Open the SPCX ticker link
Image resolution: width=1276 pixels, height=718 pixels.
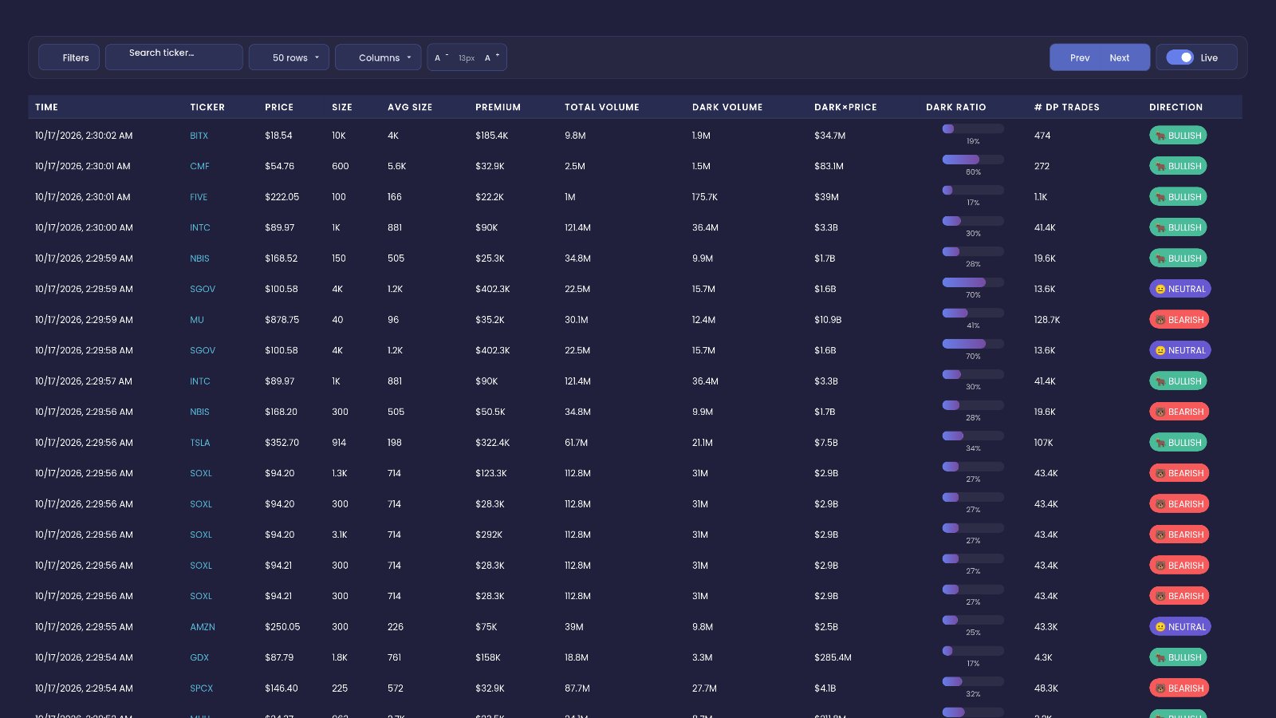click(x=202, y=688)
